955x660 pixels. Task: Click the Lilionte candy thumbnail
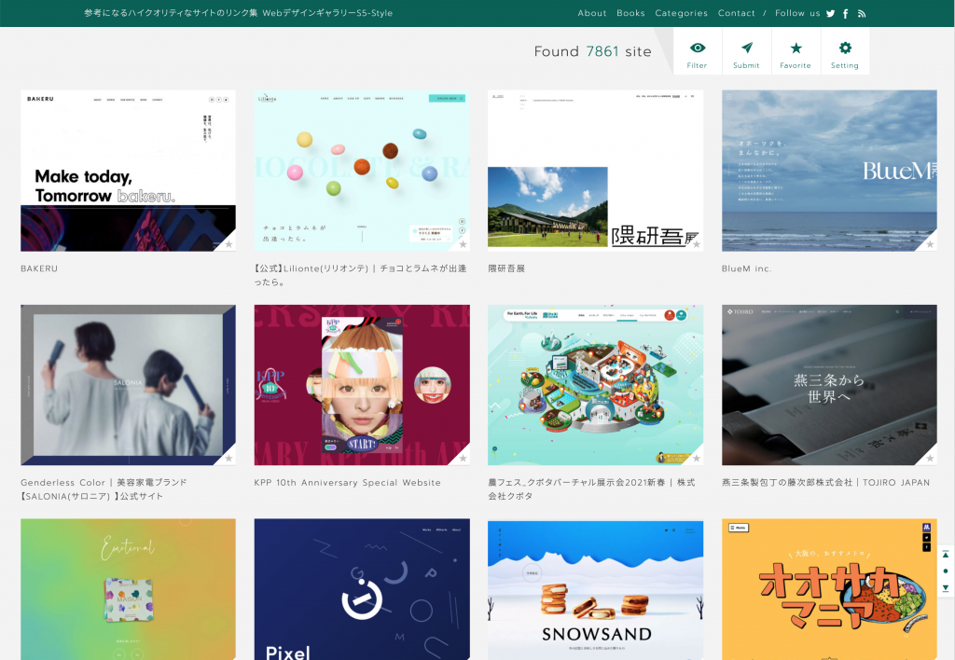pyautogui.click(x=362, y=171)
